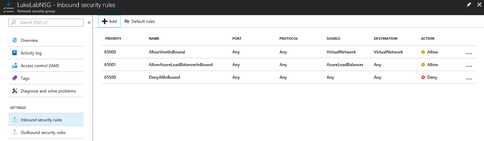Screen dimensions: 484x141
Task: Select Inbound security rules menu item
Action: point(46,120)
